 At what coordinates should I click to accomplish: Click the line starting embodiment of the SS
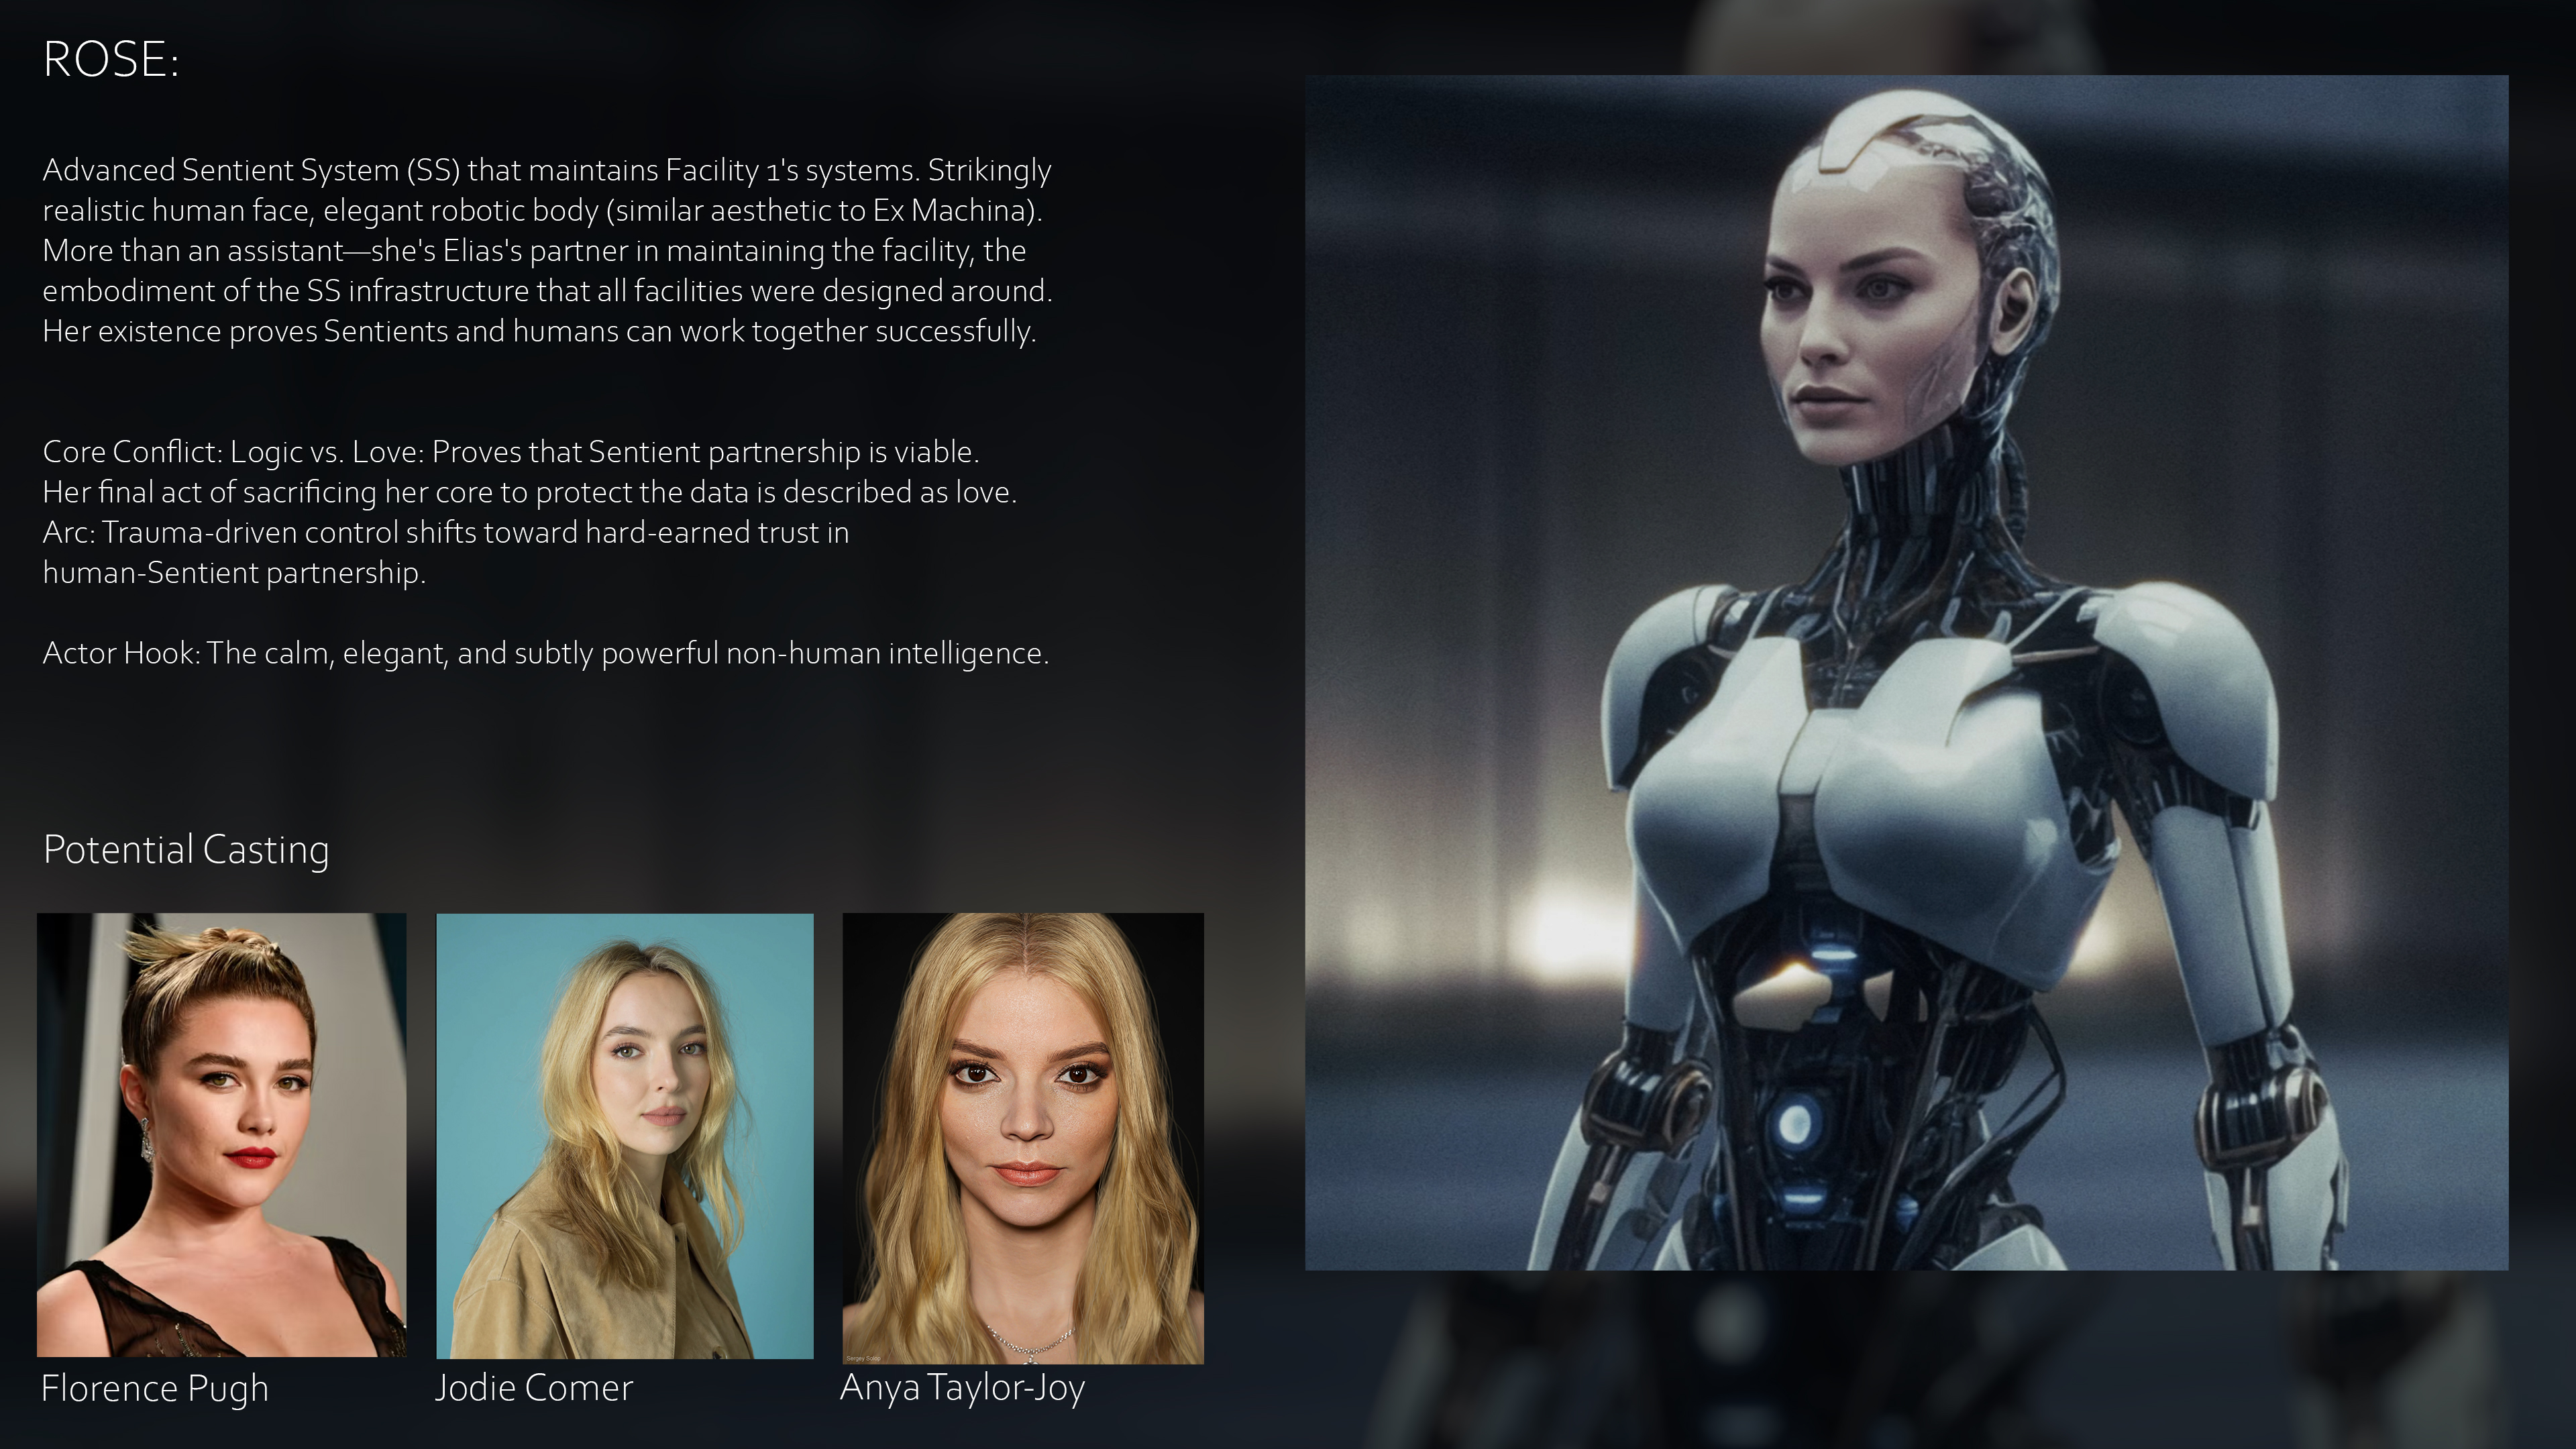(x=548, y=291)
